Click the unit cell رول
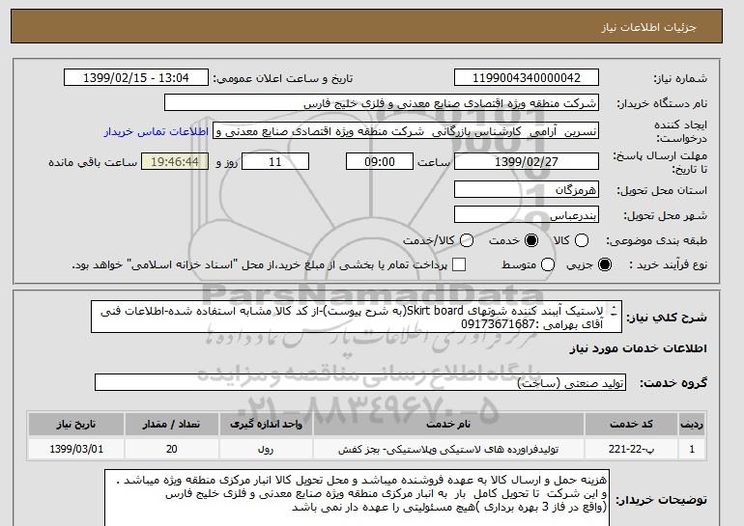The height and width of the screenshot is (526, 744). coord(266,449)
